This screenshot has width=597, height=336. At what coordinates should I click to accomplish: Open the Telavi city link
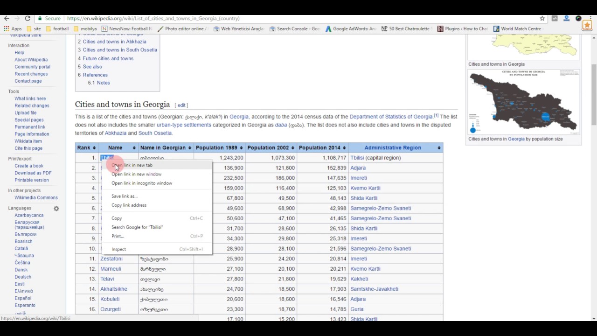point(107,279)
